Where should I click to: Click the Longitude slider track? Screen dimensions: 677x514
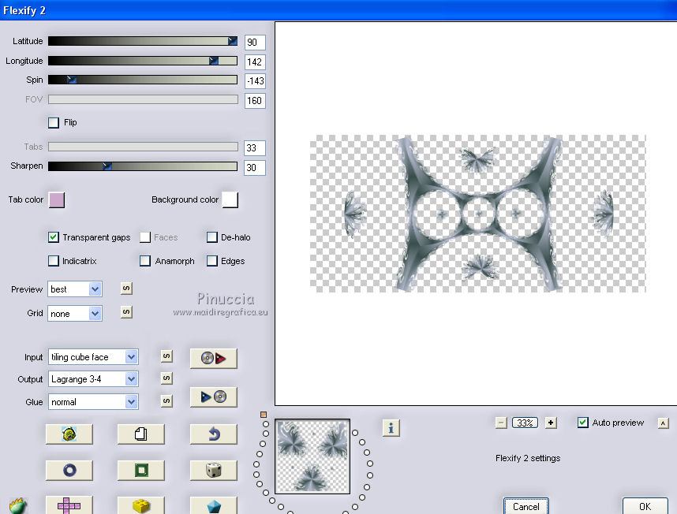click(x=143, y=61)
